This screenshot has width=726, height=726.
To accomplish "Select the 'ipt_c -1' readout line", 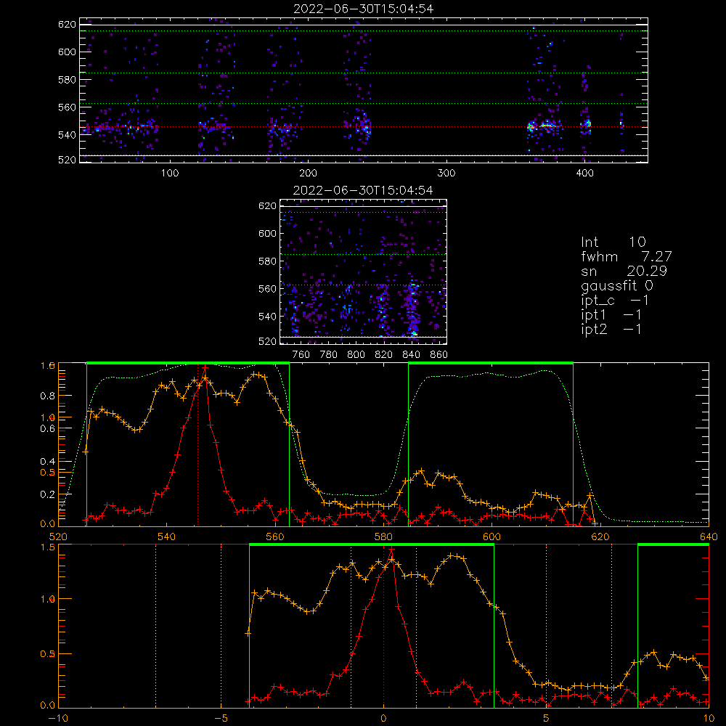I will (x=615, y=301).
